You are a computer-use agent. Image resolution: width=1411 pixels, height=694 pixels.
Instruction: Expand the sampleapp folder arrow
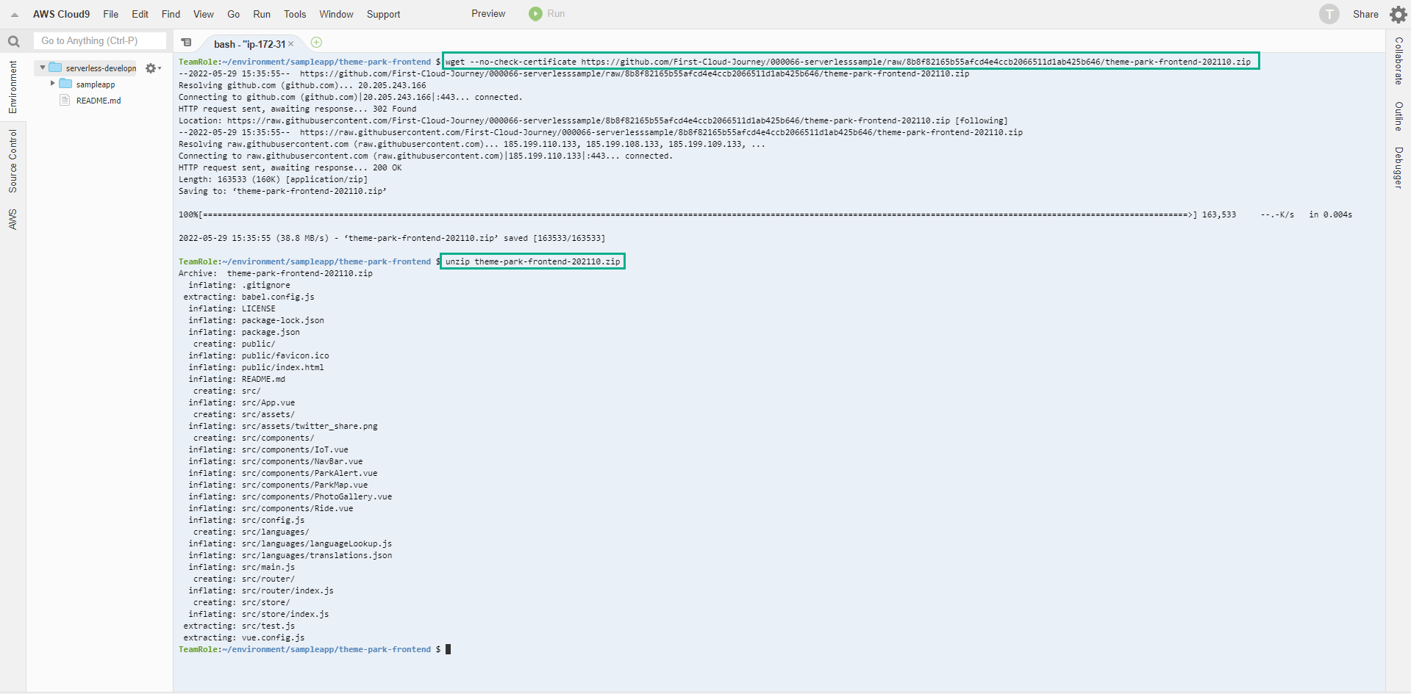tap(52, 84)
